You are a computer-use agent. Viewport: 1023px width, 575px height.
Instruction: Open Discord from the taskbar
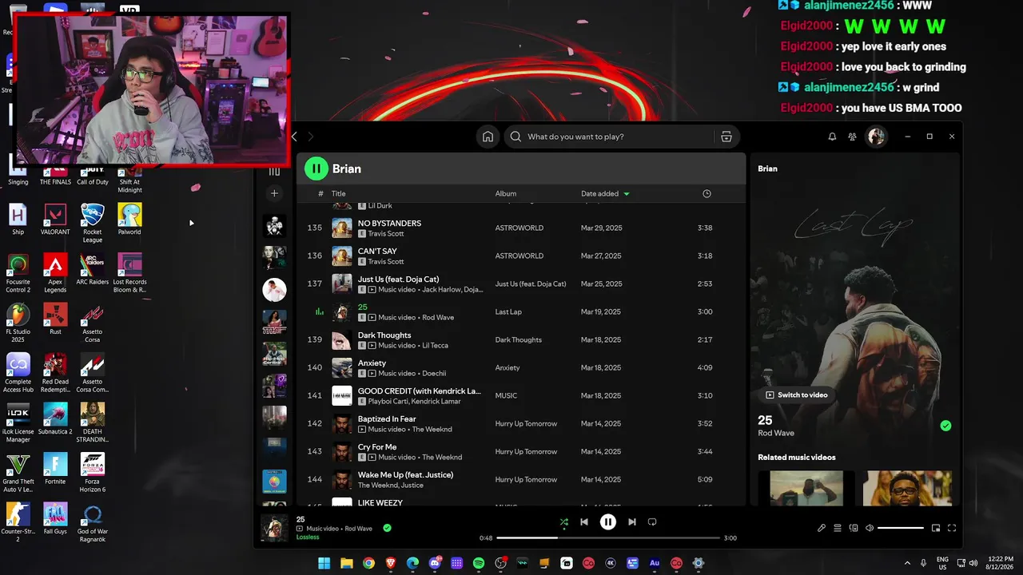click(x=435, y=563)
